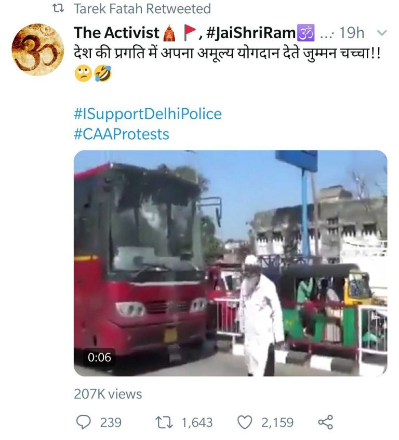
Task: Open the #ISupportDelhiPolice hashtag
Action: click(148, 114)
